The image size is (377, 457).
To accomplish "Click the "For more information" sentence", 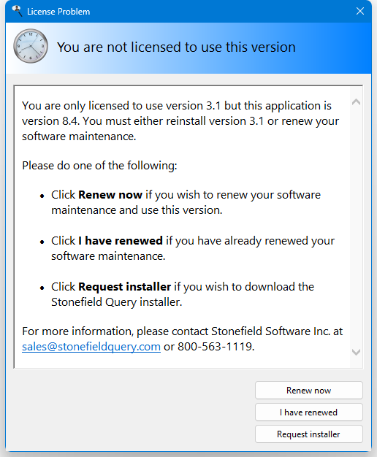I will (x=183, y=339).
